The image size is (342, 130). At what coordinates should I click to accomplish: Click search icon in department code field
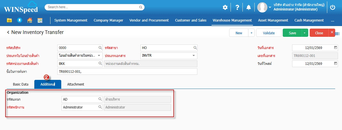pyautogui.click(x=100, y=99)
